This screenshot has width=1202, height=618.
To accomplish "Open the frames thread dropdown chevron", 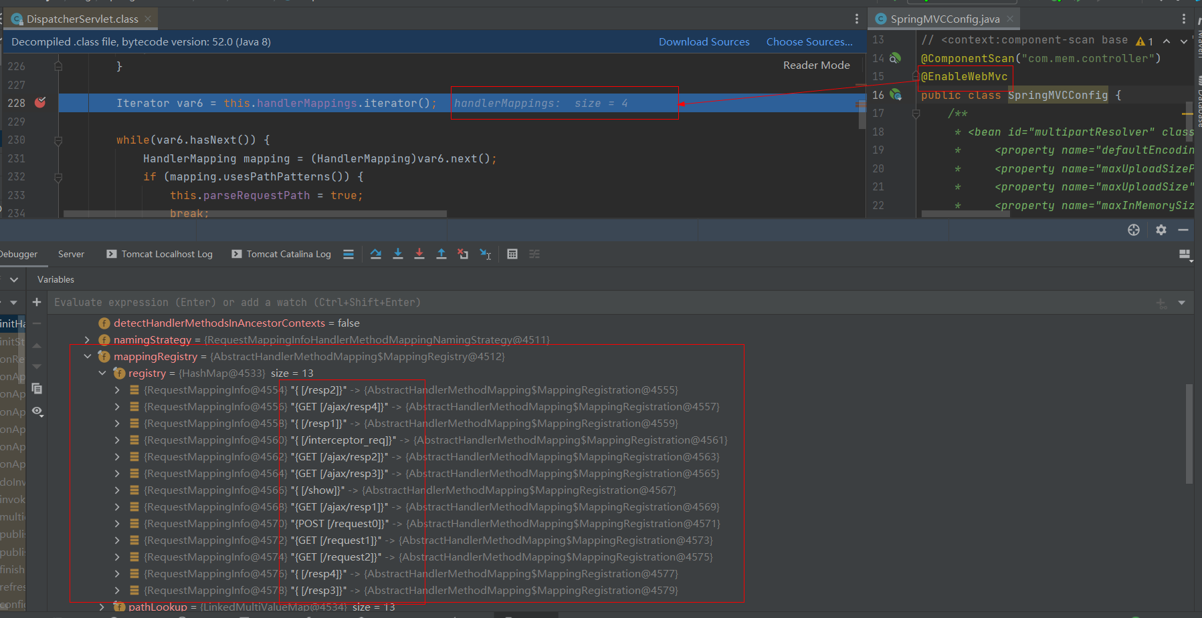I will (14, 279).
